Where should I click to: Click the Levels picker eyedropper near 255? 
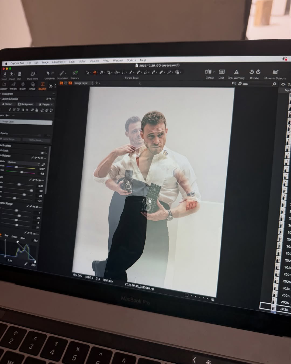(26, 264)
